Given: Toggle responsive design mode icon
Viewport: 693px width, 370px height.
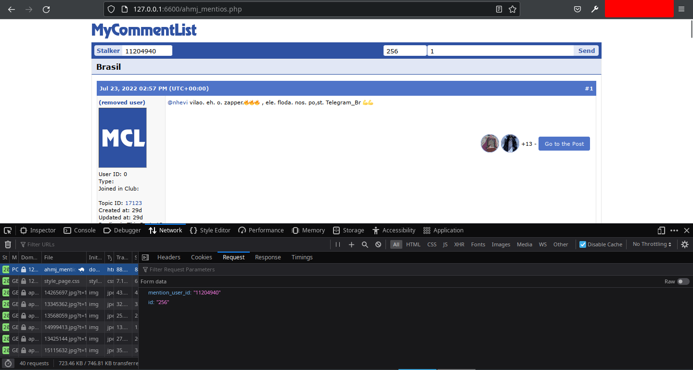Looking at the screenshot, I should [x=661, y=230].
